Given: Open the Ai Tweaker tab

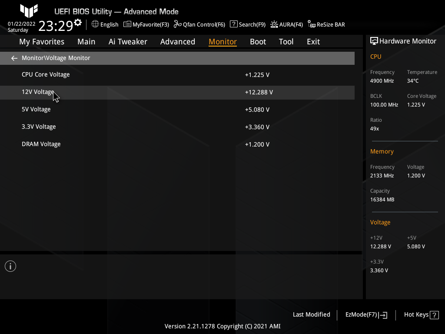Looking at the screenshot, I should (128, 42).
